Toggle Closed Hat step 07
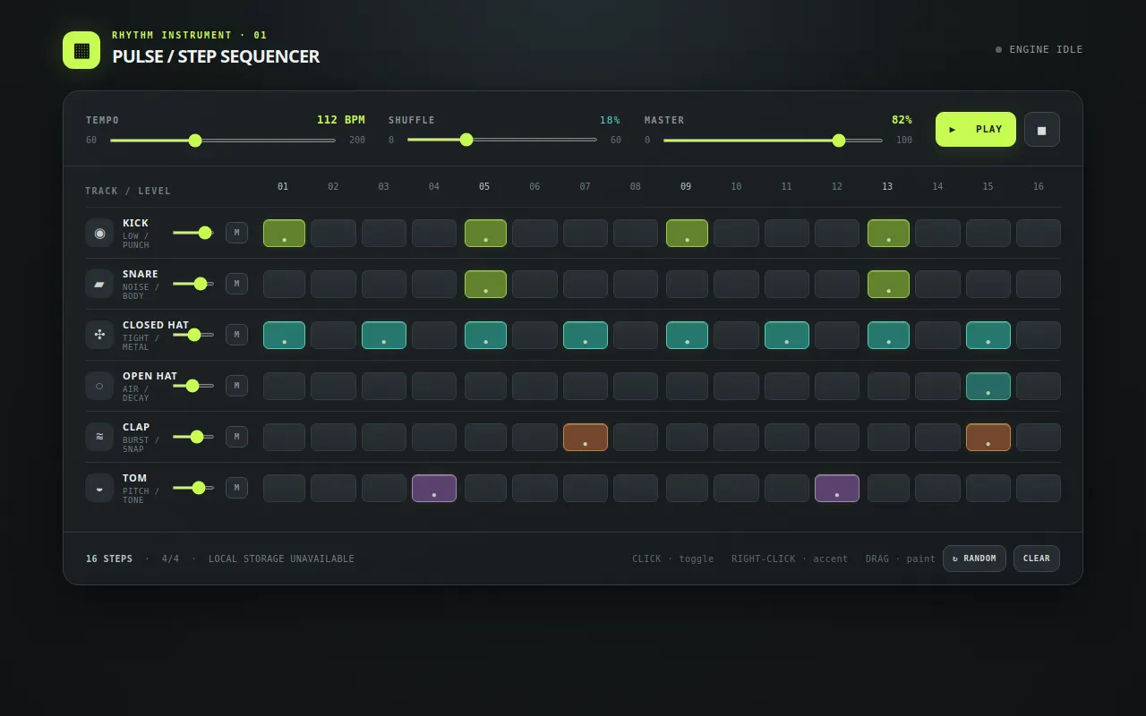 tap(586, 335)
